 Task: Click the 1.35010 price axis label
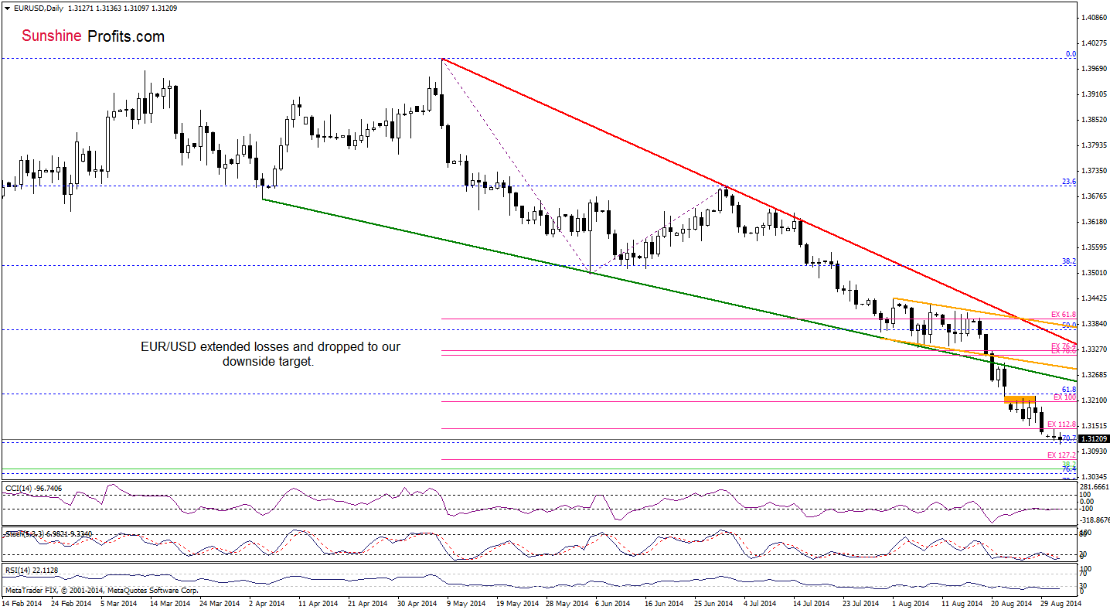pos(1095,272)
